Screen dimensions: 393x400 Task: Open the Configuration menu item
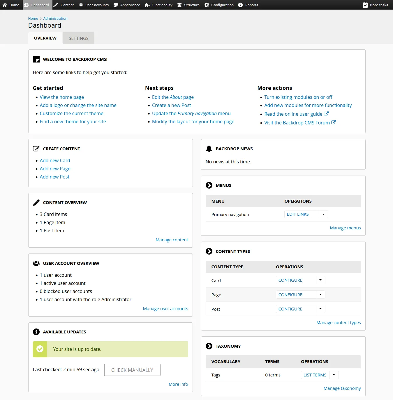pyautogui.click(x=219, y=5)
